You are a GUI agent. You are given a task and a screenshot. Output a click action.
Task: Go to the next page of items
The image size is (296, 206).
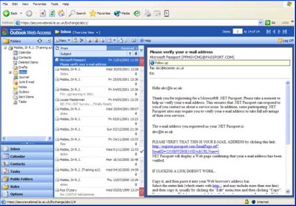279,32
